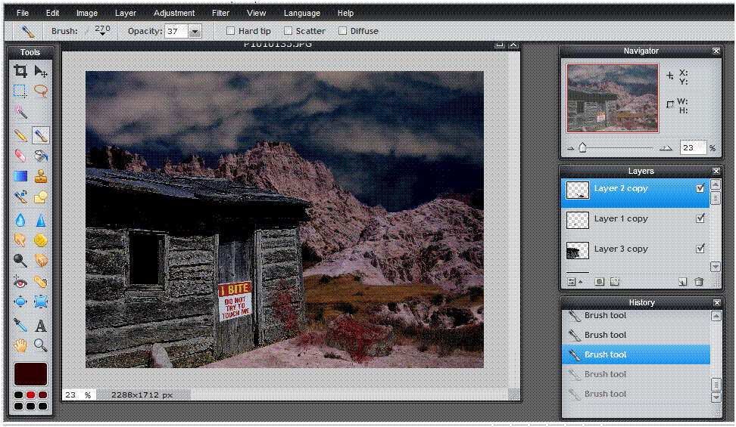Open the Opacity dropdown arrow

click(195, 31)
